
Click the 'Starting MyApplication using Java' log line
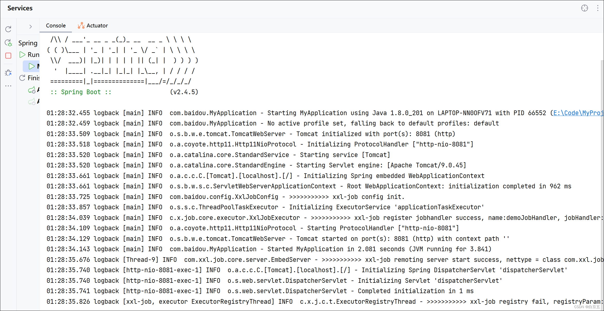(325, 113)
